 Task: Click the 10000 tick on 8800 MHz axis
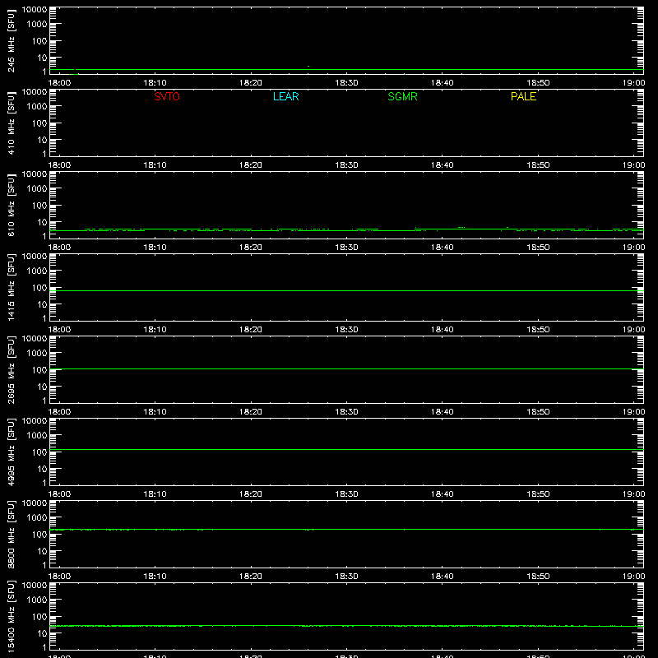pos(35,503)
